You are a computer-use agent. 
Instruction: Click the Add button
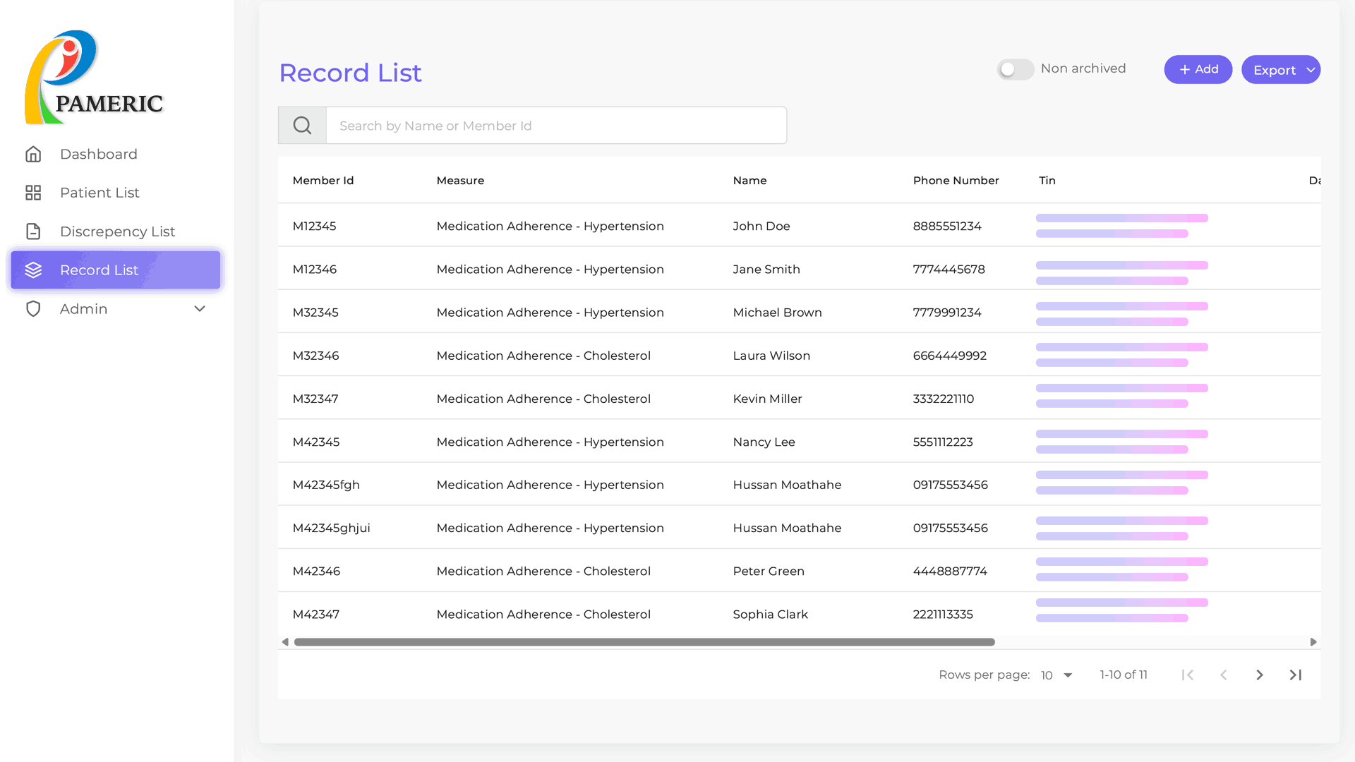pos(1198,69)
